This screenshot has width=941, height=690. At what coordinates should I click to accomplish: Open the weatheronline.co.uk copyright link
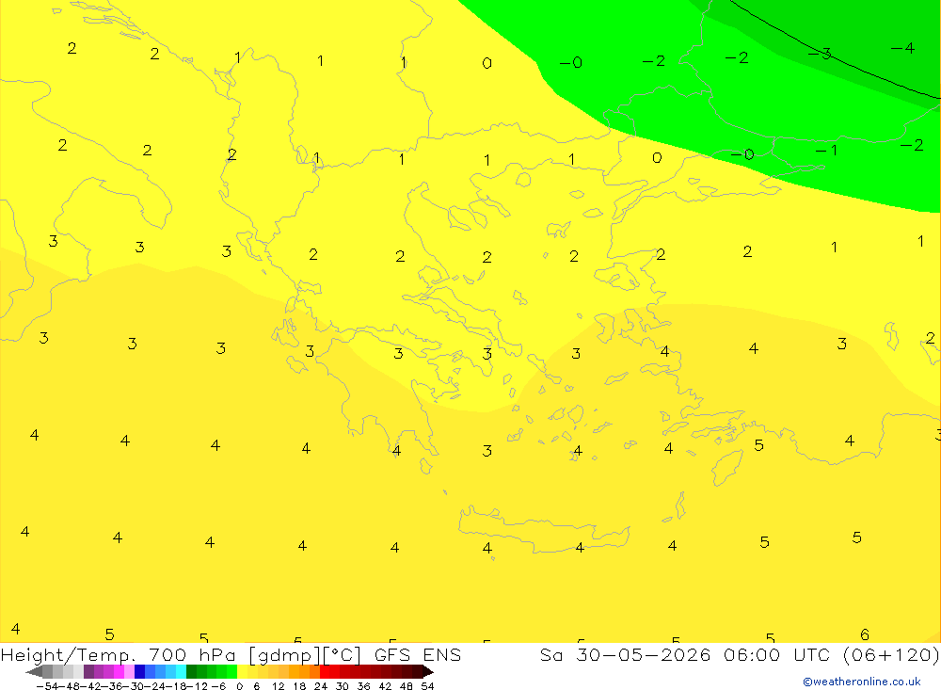(862, 682)
